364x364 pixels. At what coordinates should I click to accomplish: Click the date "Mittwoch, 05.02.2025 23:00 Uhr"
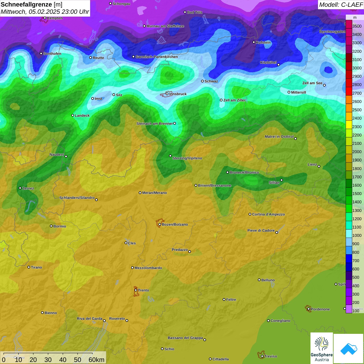coord(45,12)
